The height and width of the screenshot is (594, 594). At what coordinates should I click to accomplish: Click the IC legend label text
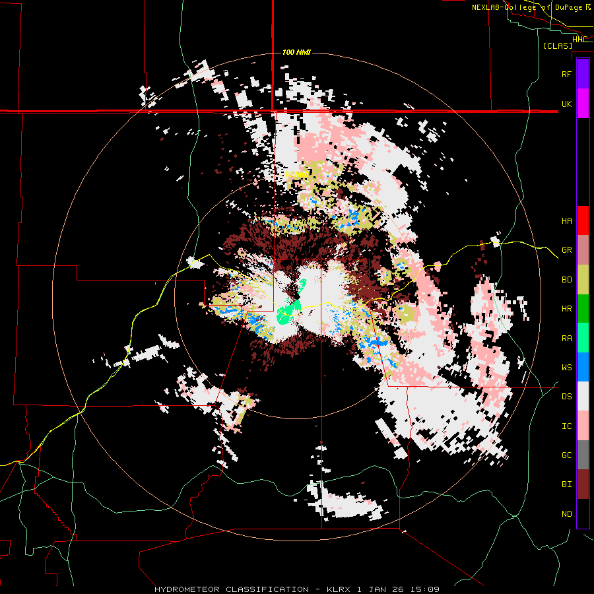pos(566,426)
